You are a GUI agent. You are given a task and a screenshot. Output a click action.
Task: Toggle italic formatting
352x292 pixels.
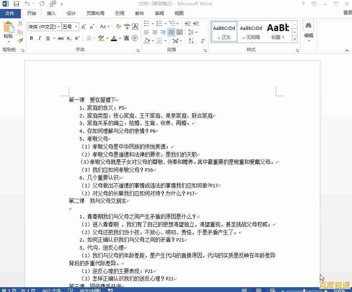point(39,39)
